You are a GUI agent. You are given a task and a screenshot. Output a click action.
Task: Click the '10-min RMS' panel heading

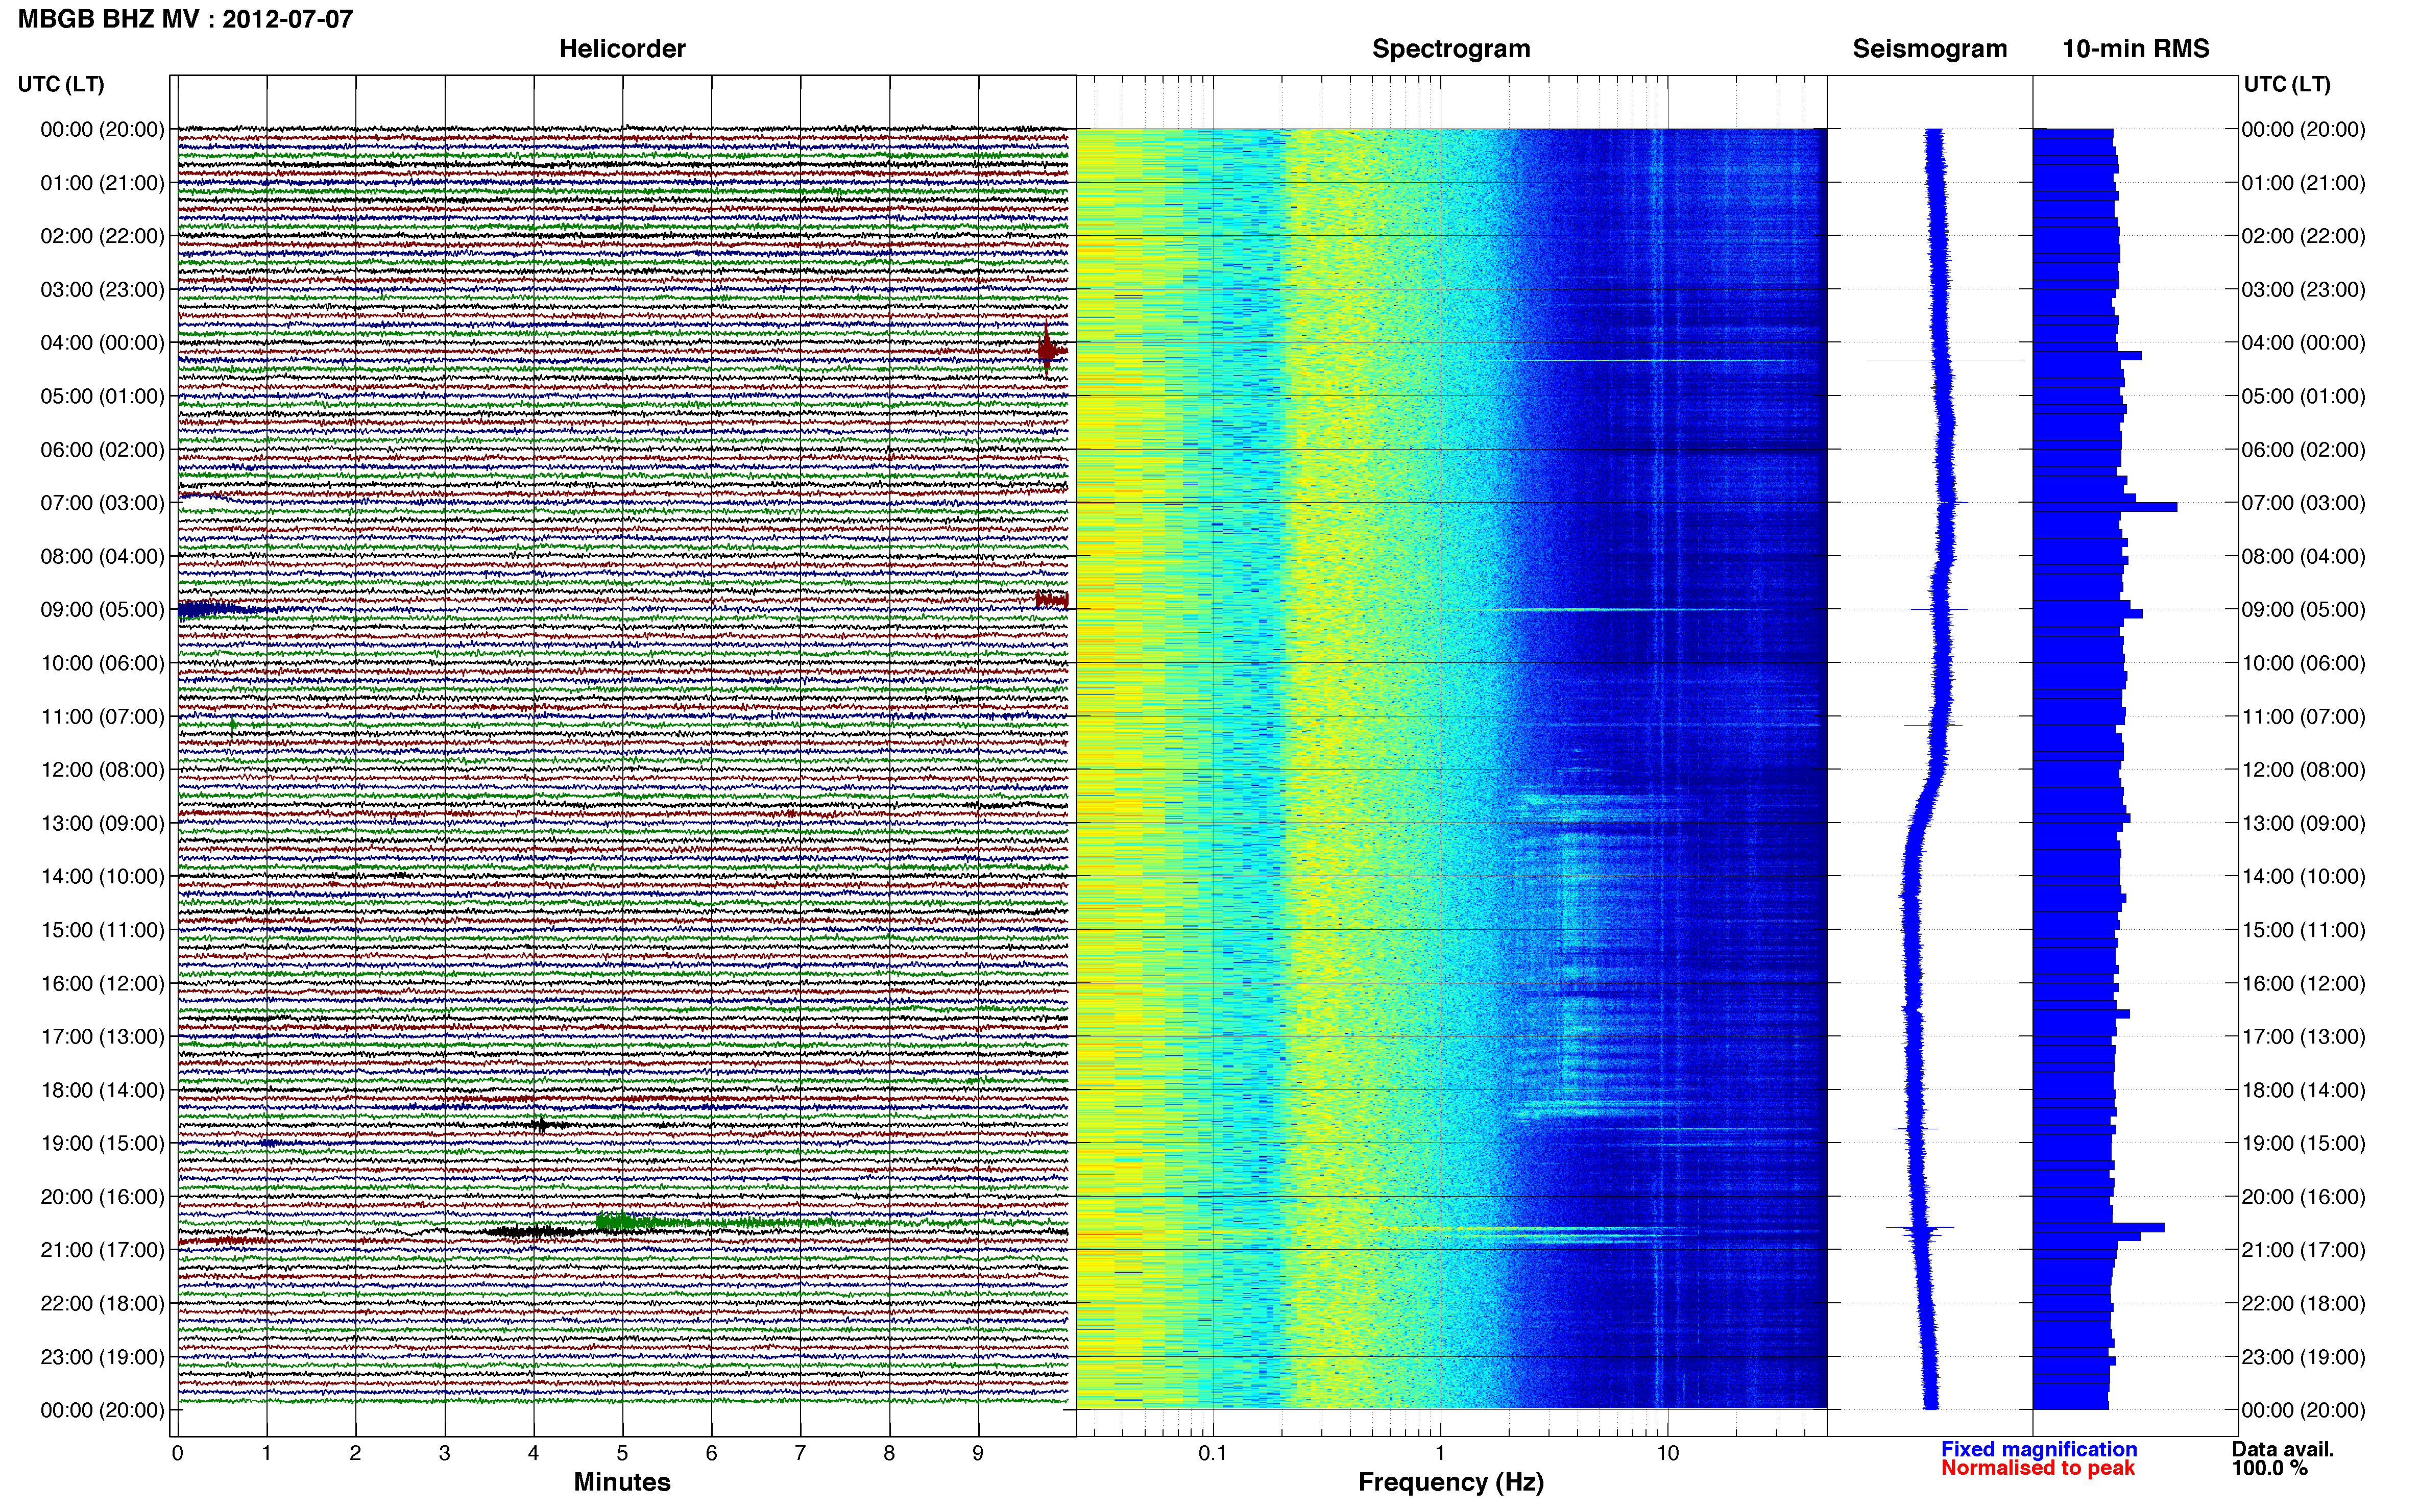click(2136, 49)
